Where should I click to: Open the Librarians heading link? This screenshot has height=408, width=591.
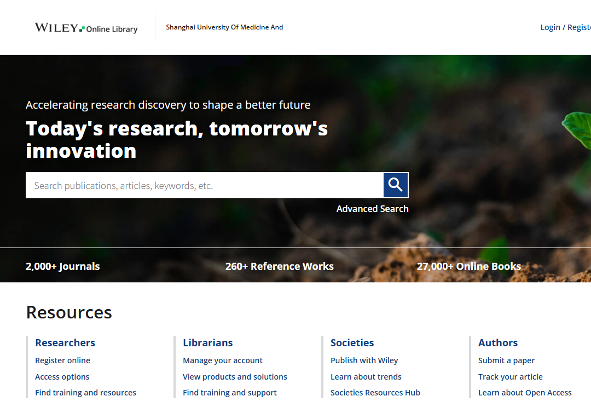click(x=208, y=342)
